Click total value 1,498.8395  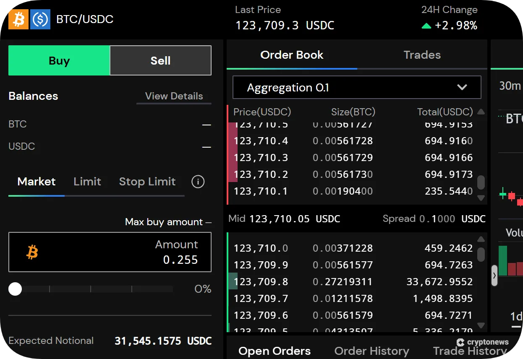pyautogui.click(x=443, y=299)
